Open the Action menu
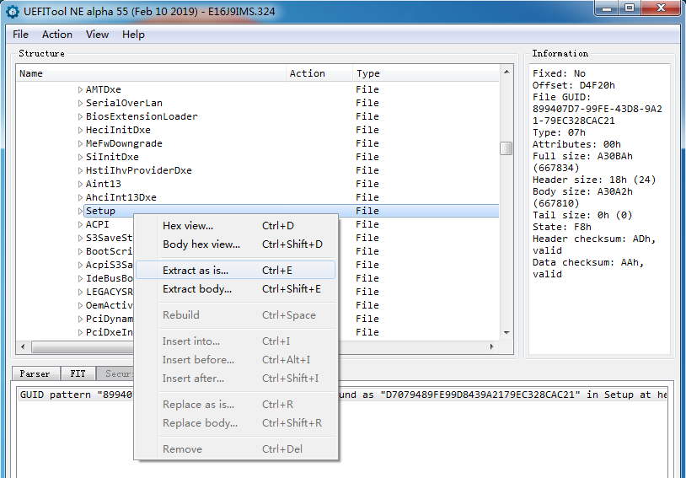686x478 pixels. click(x=56, y=35)
